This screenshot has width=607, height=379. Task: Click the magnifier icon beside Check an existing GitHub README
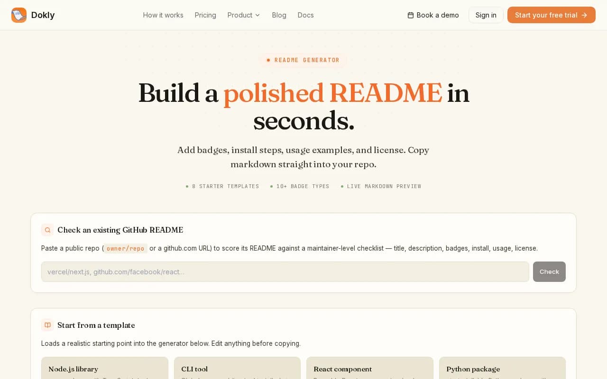point(47,230)
